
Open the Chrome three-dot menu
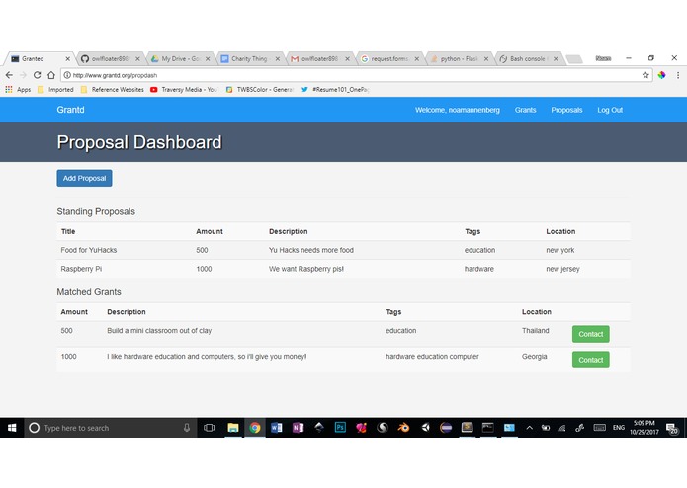point(678,75)
